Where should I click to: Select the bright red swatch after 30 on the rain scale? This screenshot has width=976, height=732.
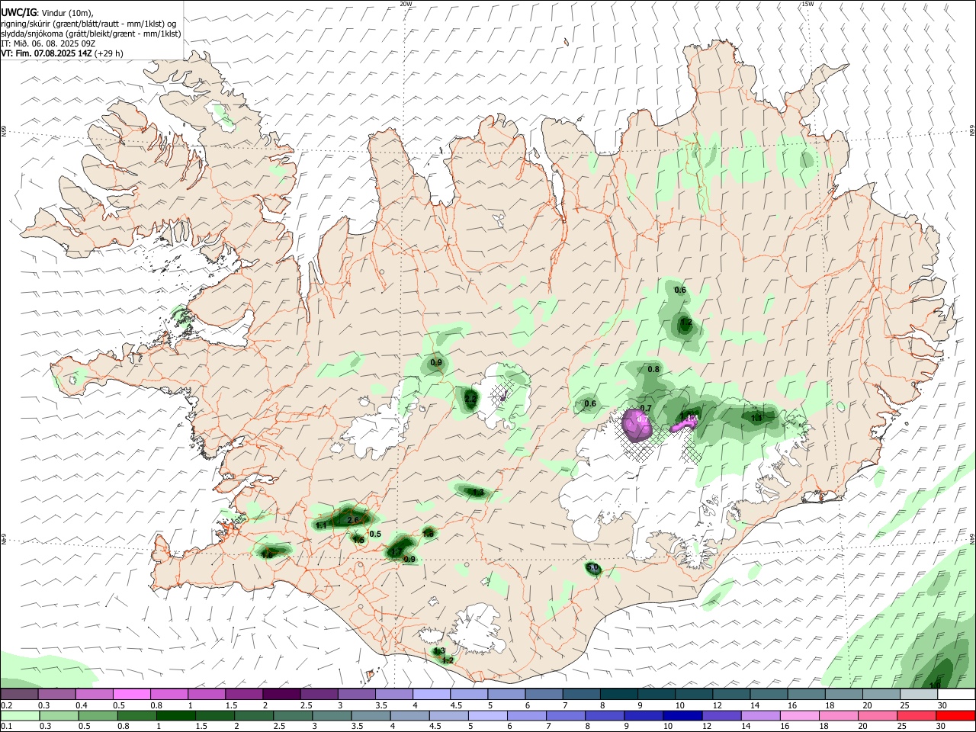[957, 715]
